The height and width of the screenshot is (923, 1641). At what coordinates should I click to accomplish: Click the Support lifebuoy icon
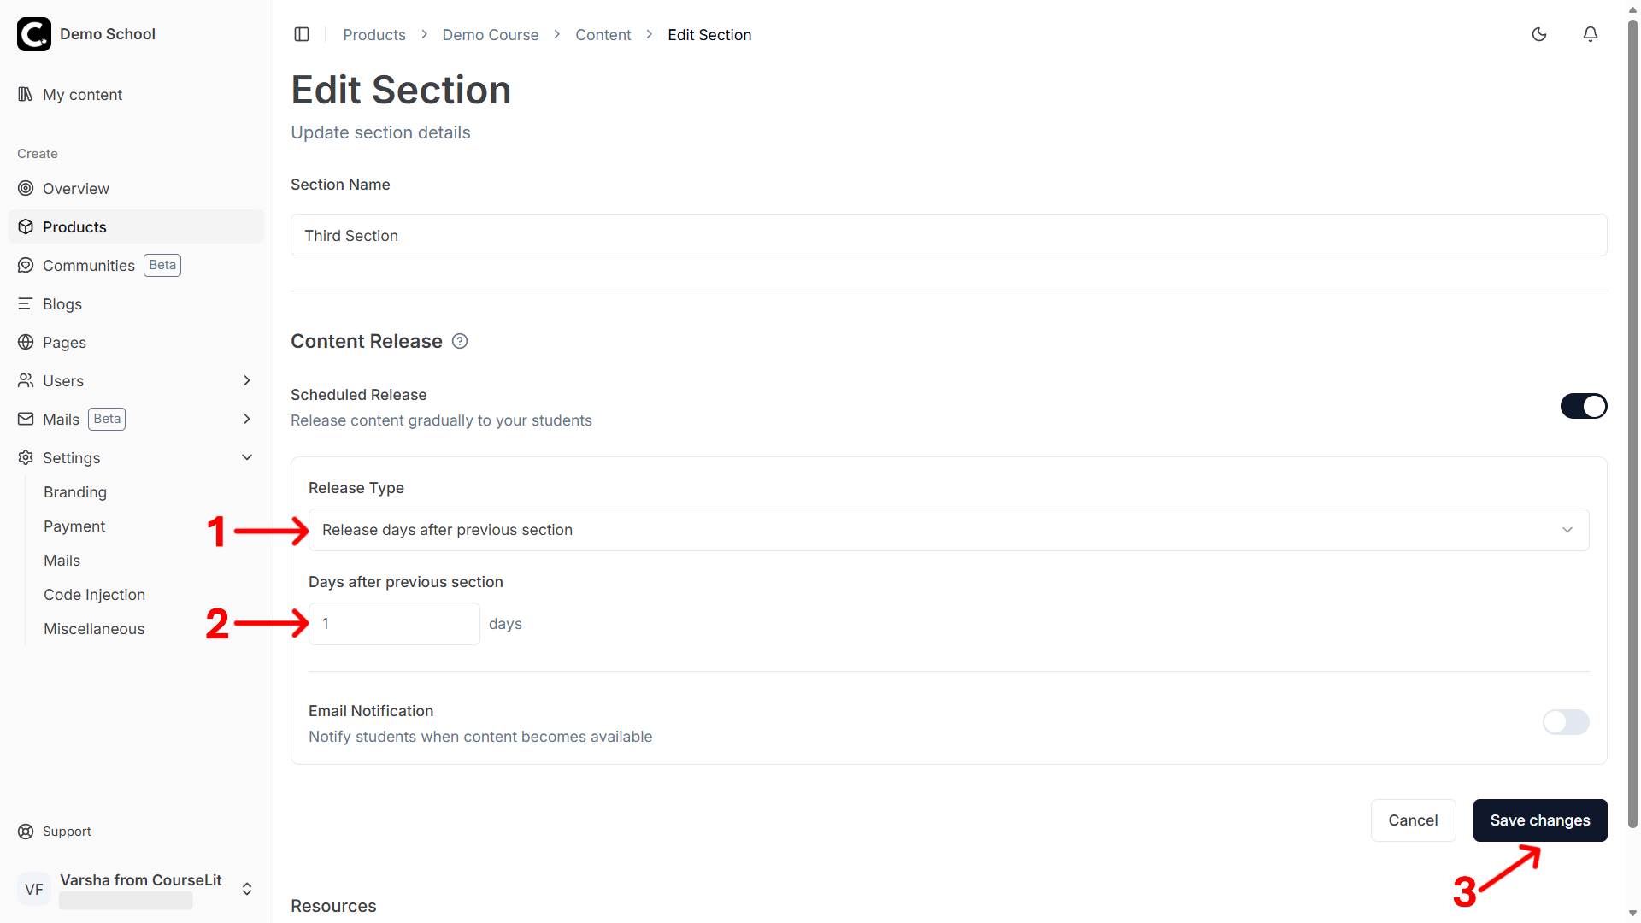tap(26, 832)
